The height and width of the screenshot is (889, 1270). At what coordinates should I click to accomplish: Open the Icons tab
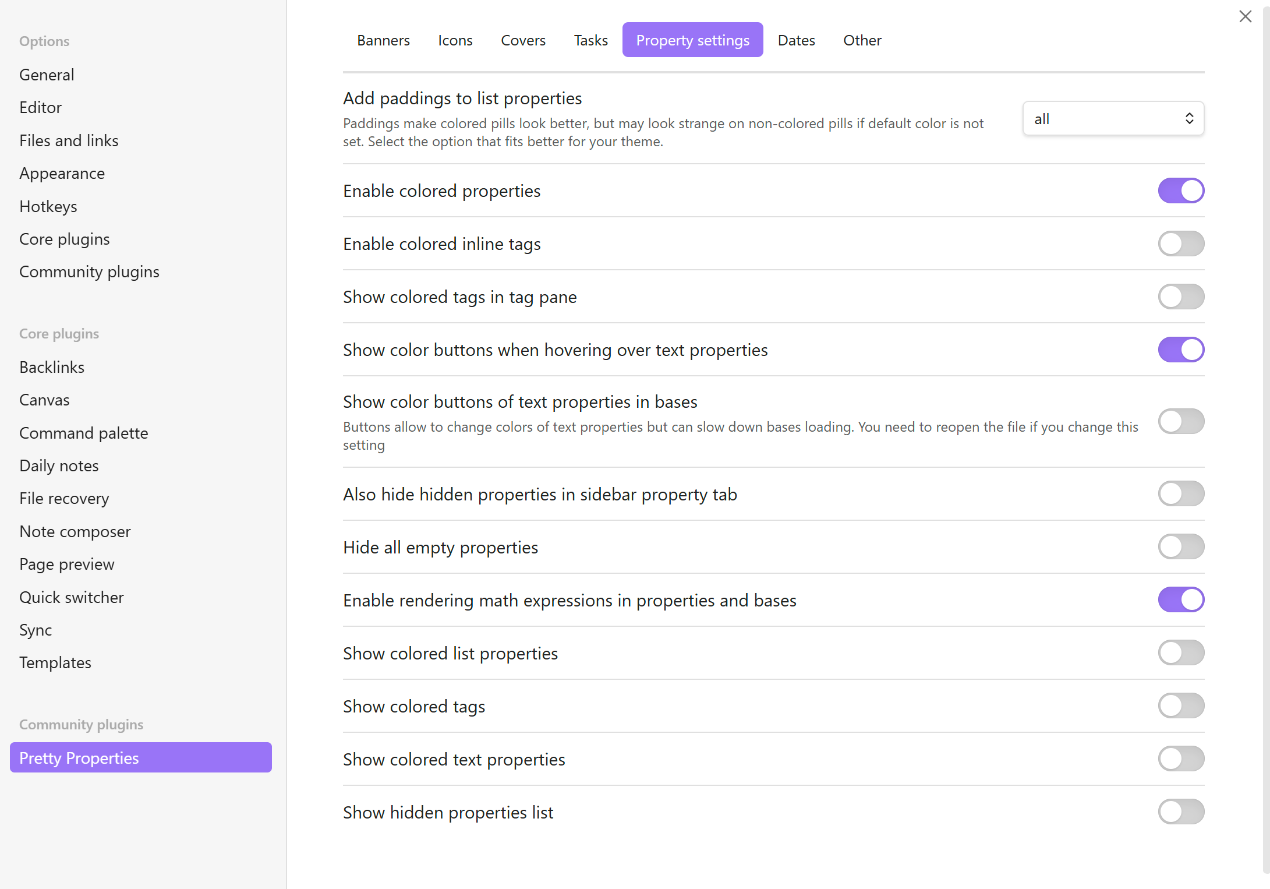[455, 40]
